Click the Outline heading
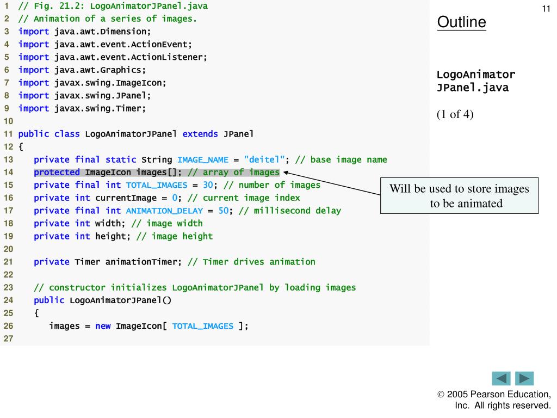Viewport: 557px width, 418px height. [x=461, y=22]
